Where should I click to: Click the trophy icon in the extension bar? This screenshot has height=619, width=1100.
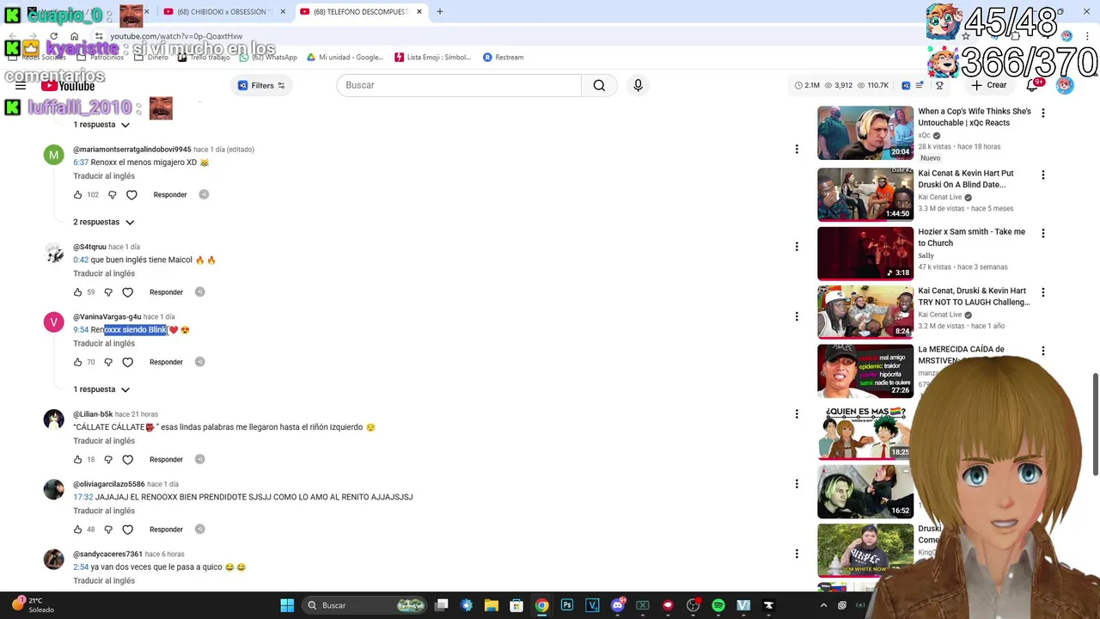tap(939, 85)
